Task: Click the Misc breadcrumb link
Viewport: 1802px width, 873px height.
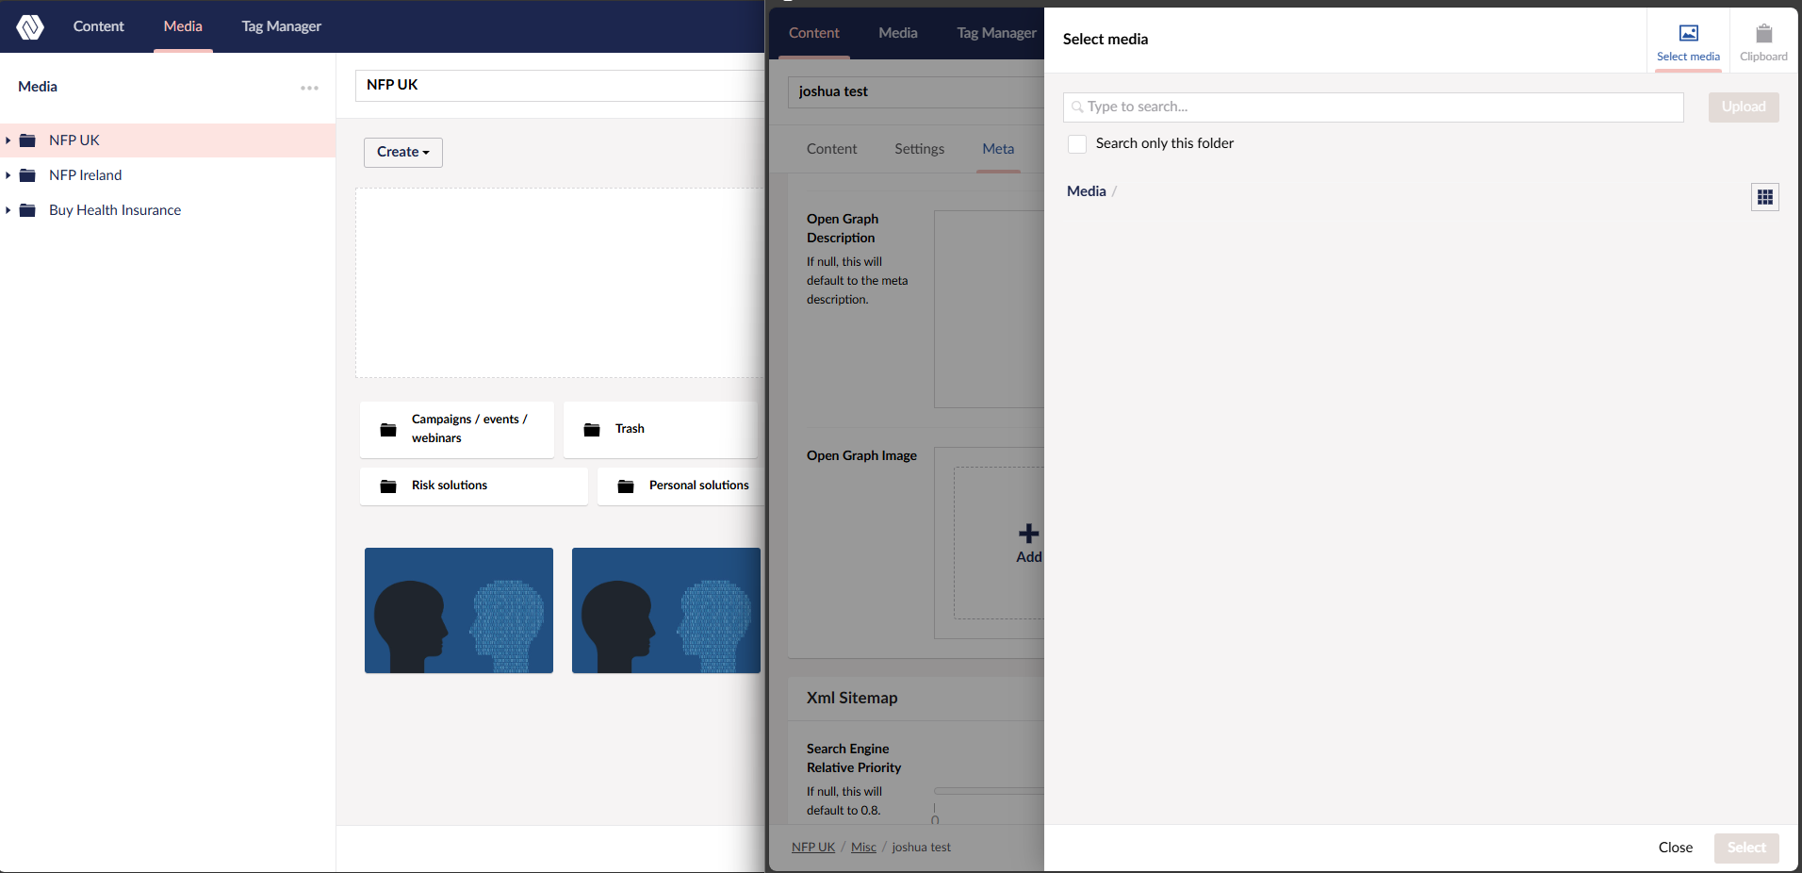Action: (863, 848)
